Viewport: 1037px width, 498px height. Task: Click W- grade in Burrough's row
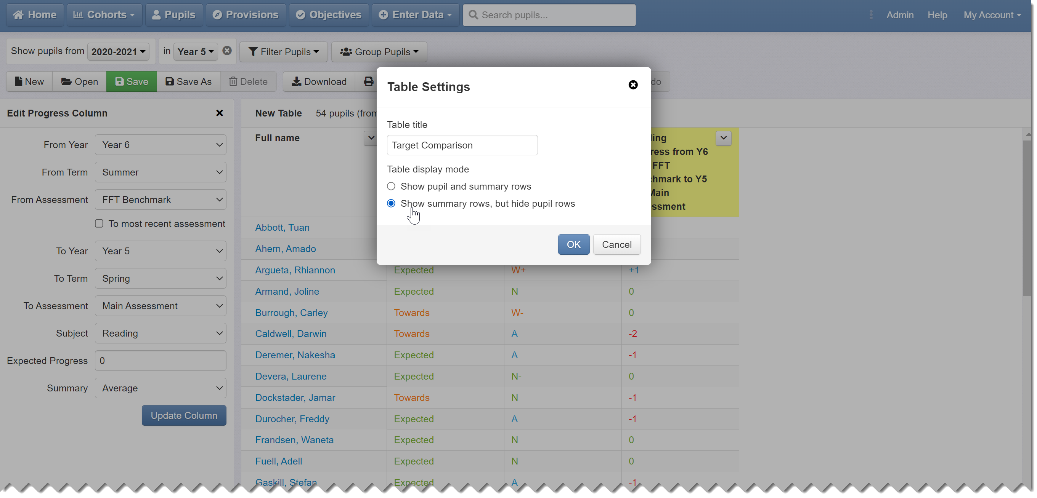(x=517, y=312)
